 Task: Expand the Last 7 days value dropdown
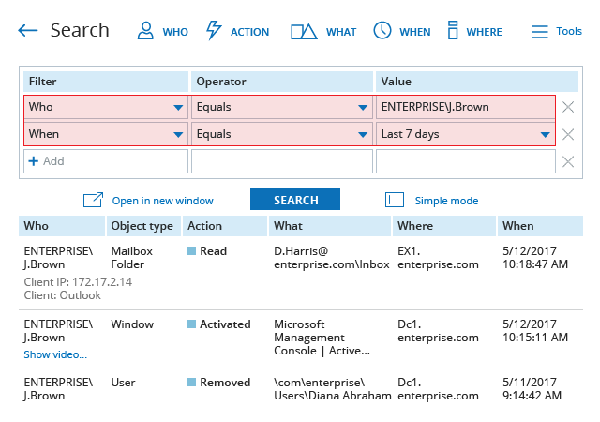tap(546, 135)
